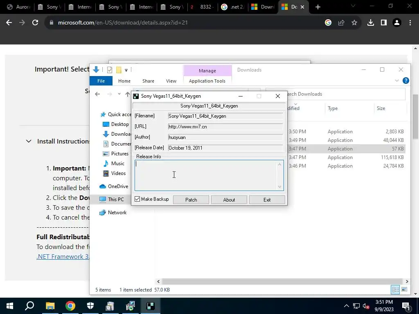This screenshot has height=314, width=419.
Task: Select Quick access in navigation pane
Action: 116,114
